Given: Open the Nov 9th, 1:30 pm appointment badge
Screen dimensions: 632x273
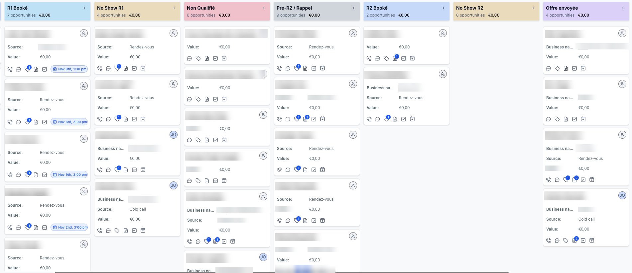Looking at the screenshot, I should pyautogui.click(x=69, y=69).
